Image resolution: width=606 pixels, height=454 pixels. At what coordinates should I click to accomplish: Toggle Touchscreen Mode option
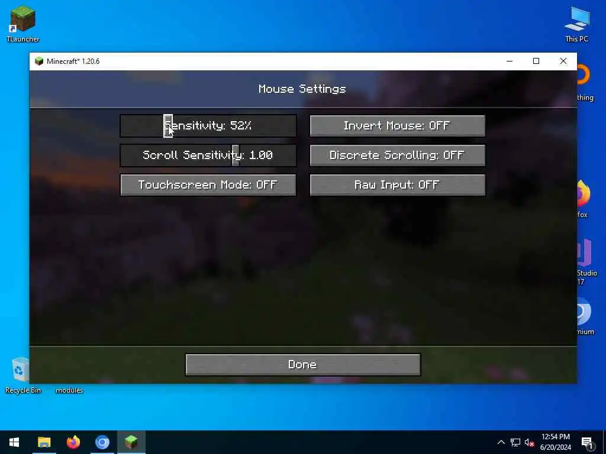tap(208, 185)
